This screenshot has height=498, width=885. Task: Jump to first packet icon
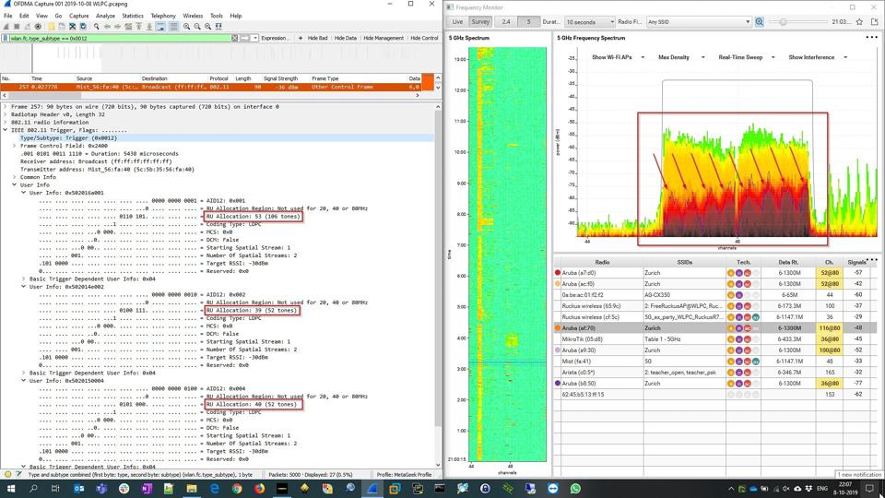coord(139,27)
